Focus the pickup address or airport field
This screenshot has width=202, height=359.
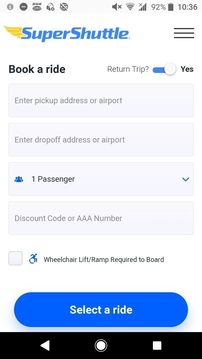101,100
